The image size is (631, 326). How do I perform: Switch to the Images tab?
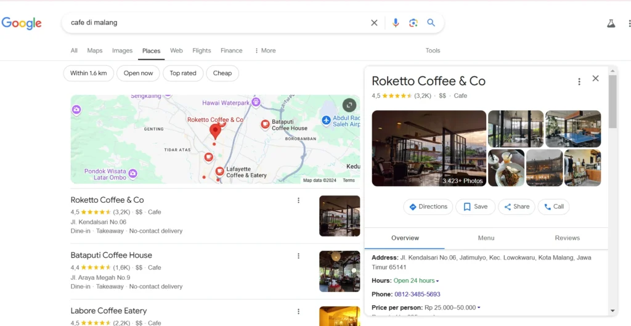123,51
